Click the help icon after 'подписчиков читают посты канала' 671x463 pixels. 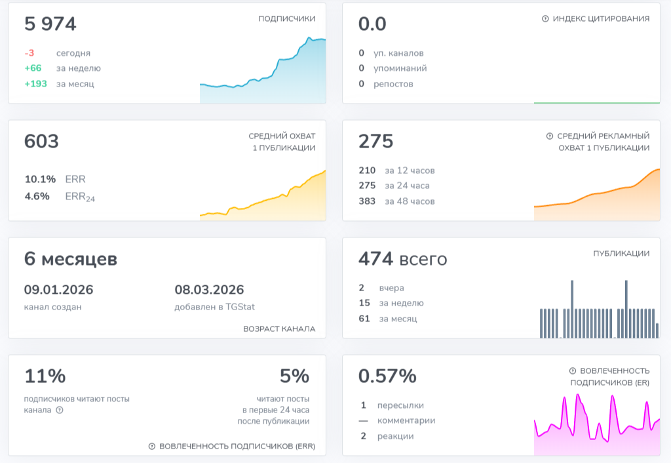(60, 410)
